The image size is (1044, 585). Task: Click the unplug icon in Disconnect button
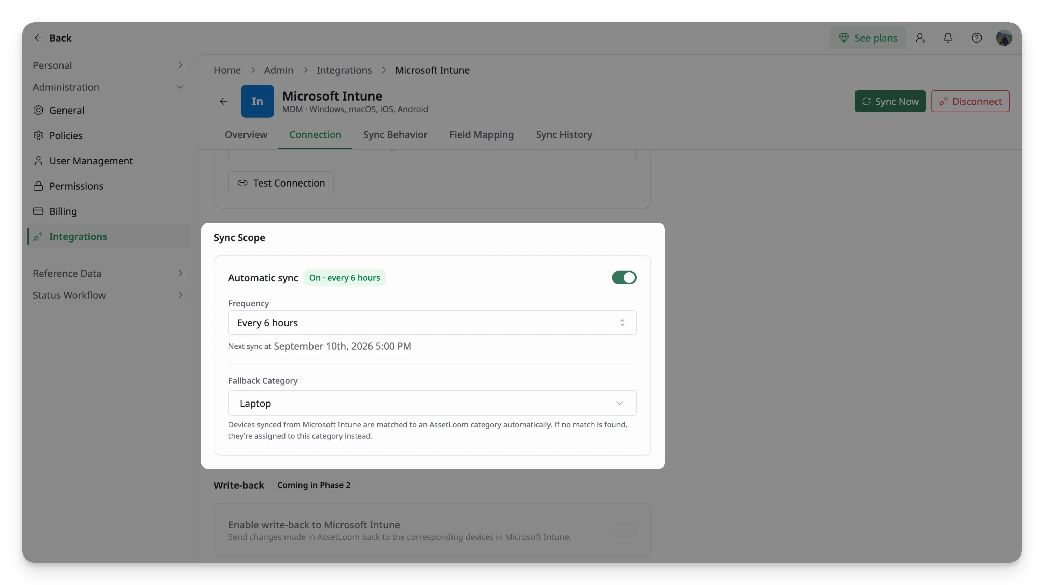point(944,101)
